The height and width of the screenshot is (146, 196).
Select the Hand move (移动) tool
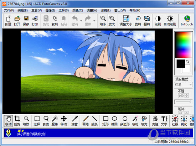9,121
